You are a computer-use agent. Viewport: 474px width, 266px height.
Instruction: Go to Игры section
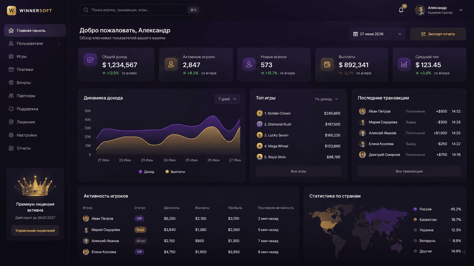[x=35, y=57]
